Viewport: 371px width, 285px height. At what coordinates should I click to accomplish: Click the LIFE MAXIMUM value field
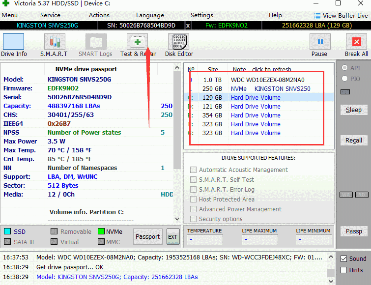(259, 240)
